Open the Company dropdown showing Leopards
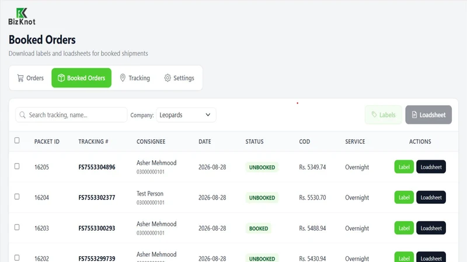467x262 pixels. coord(186,115)
